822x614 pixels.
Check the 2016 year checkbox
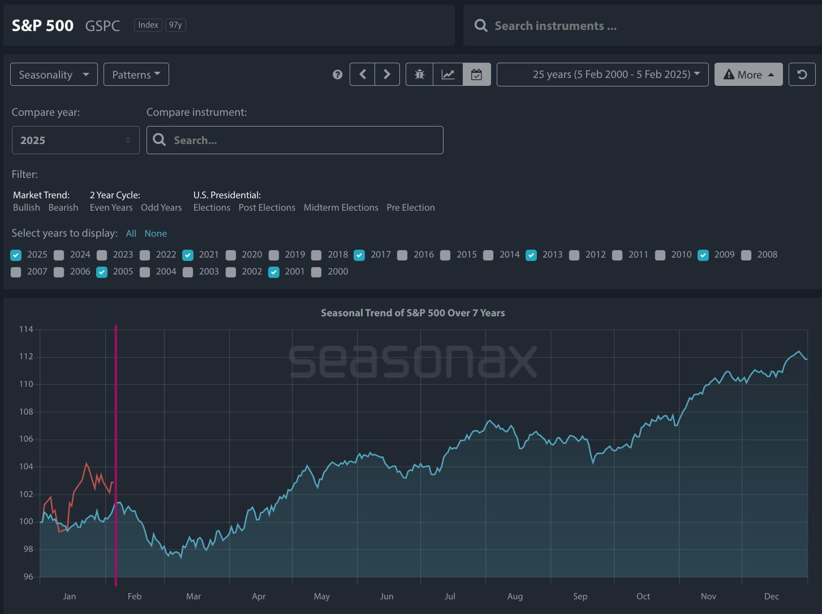402,255
